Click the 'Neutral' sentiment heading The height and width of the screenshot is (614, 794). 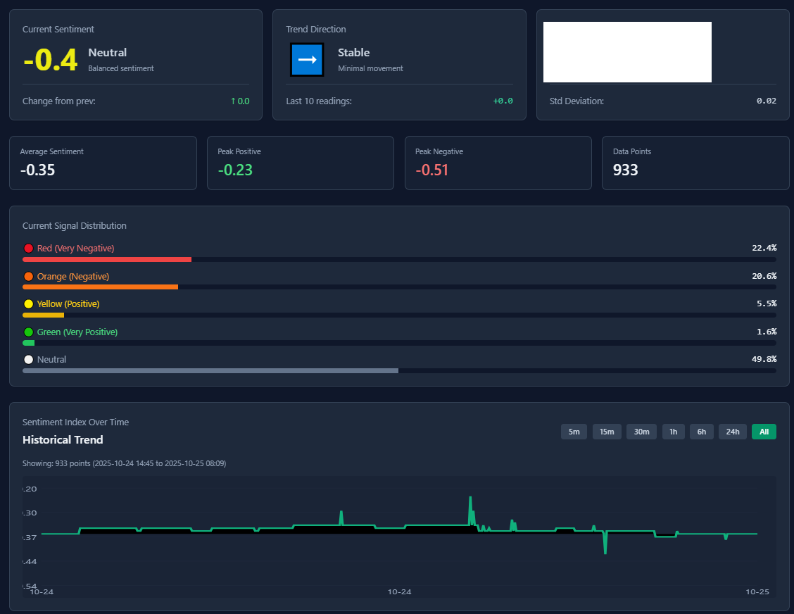(108, 53)
